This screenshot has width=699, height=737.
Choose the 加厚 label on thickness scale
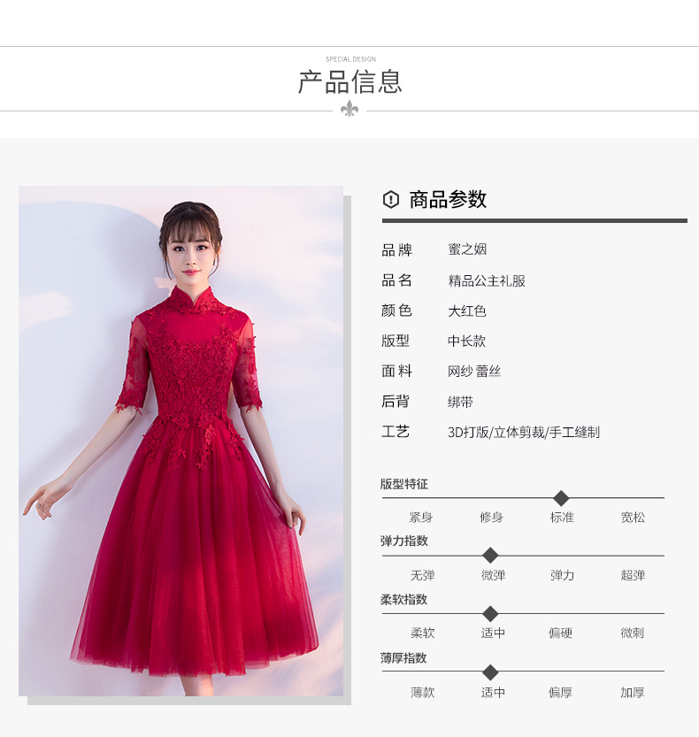coord(633,693)
